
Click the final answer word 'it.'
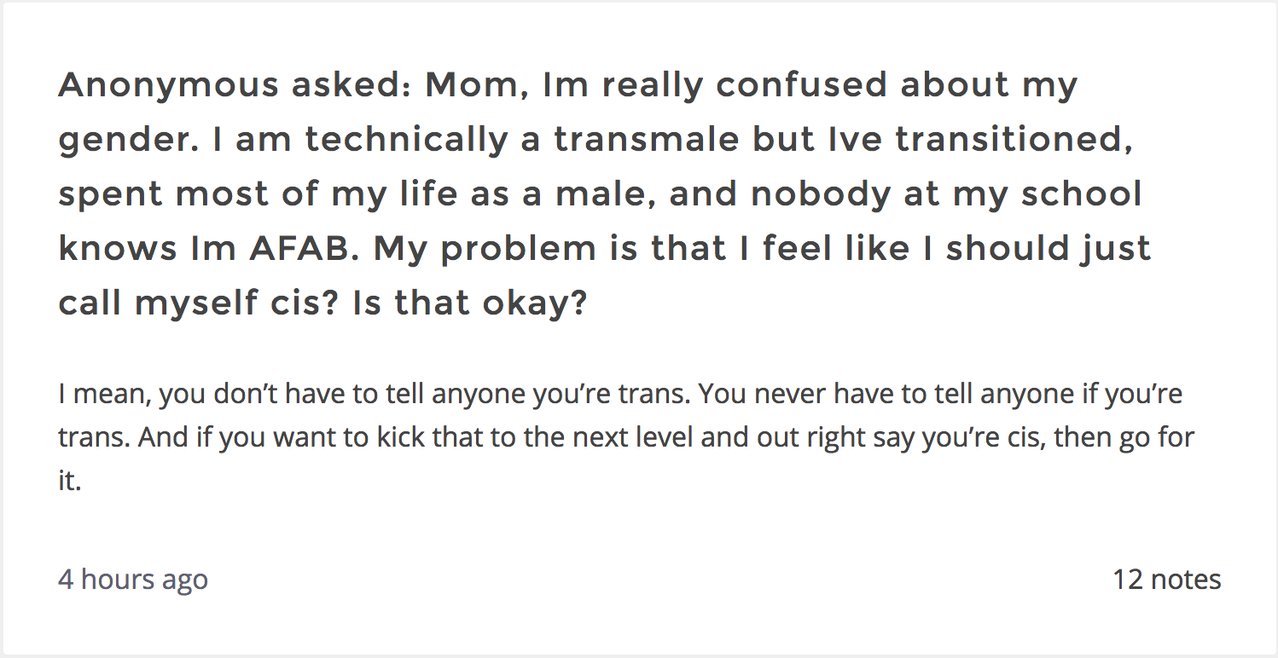tap(69, 482)
